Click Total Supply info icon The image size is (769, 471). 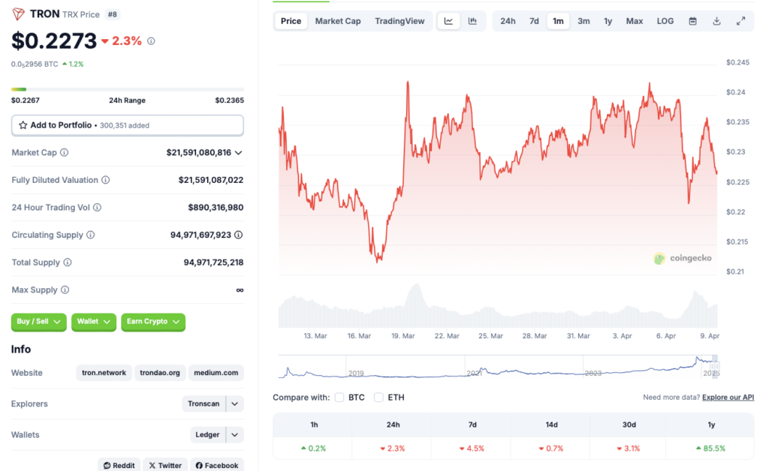[x=68, y=262]
